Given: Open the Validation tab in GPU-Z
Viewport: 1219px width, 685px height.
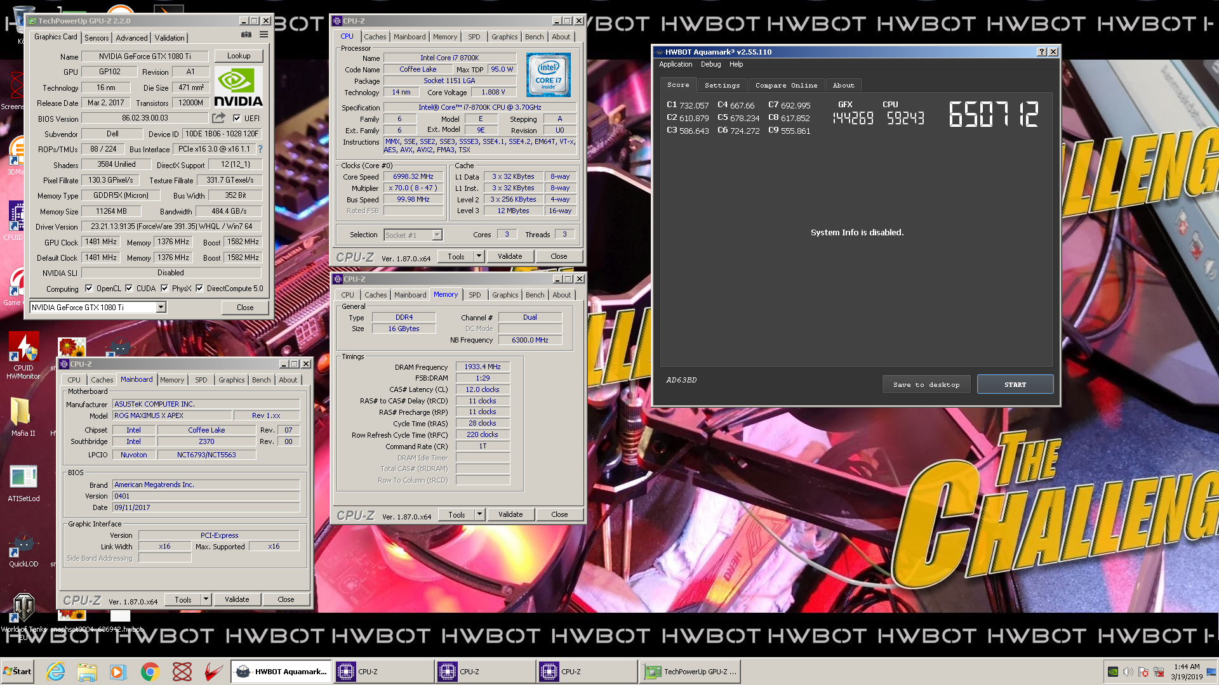Looking at the screenshot, I should [170, 37].
